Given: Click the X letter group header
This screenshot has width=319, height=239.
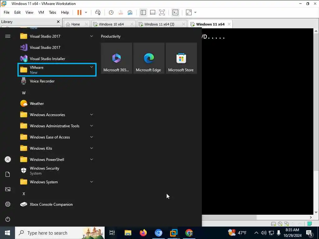Looking at the screenshot, I should click(x=24, y=194).
